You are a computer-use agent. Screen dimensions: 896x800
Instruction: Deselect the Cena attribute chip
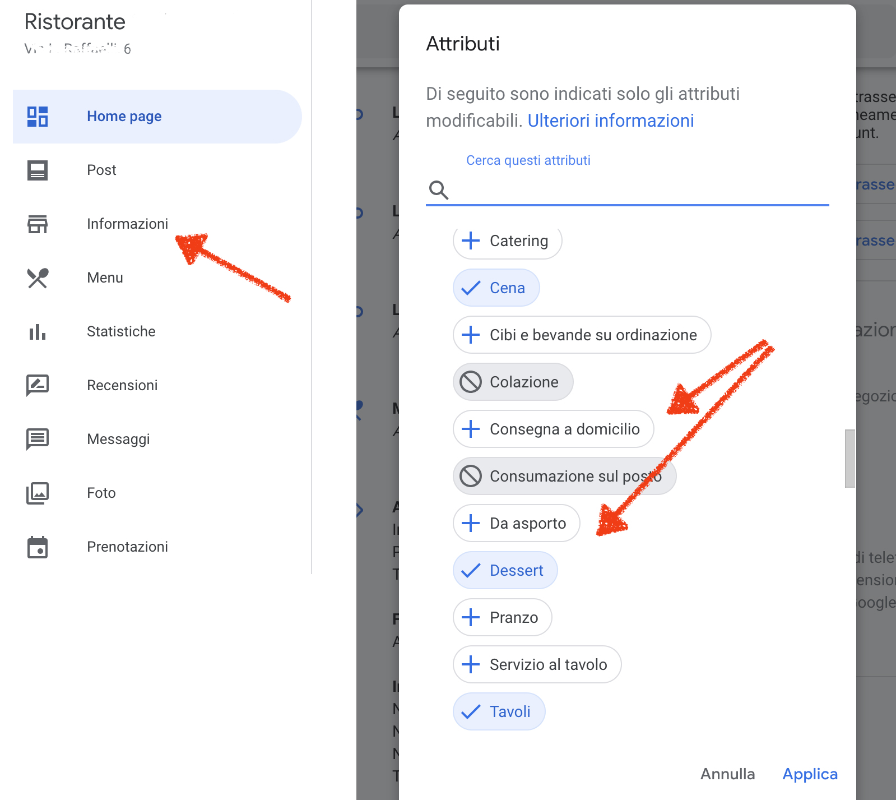coord(496,288)
